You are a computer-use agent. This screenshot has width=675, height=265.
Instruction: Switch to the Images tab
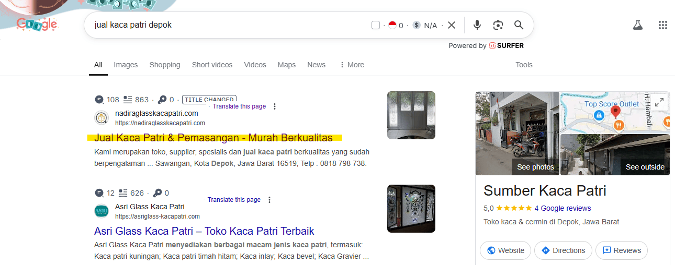126,65
